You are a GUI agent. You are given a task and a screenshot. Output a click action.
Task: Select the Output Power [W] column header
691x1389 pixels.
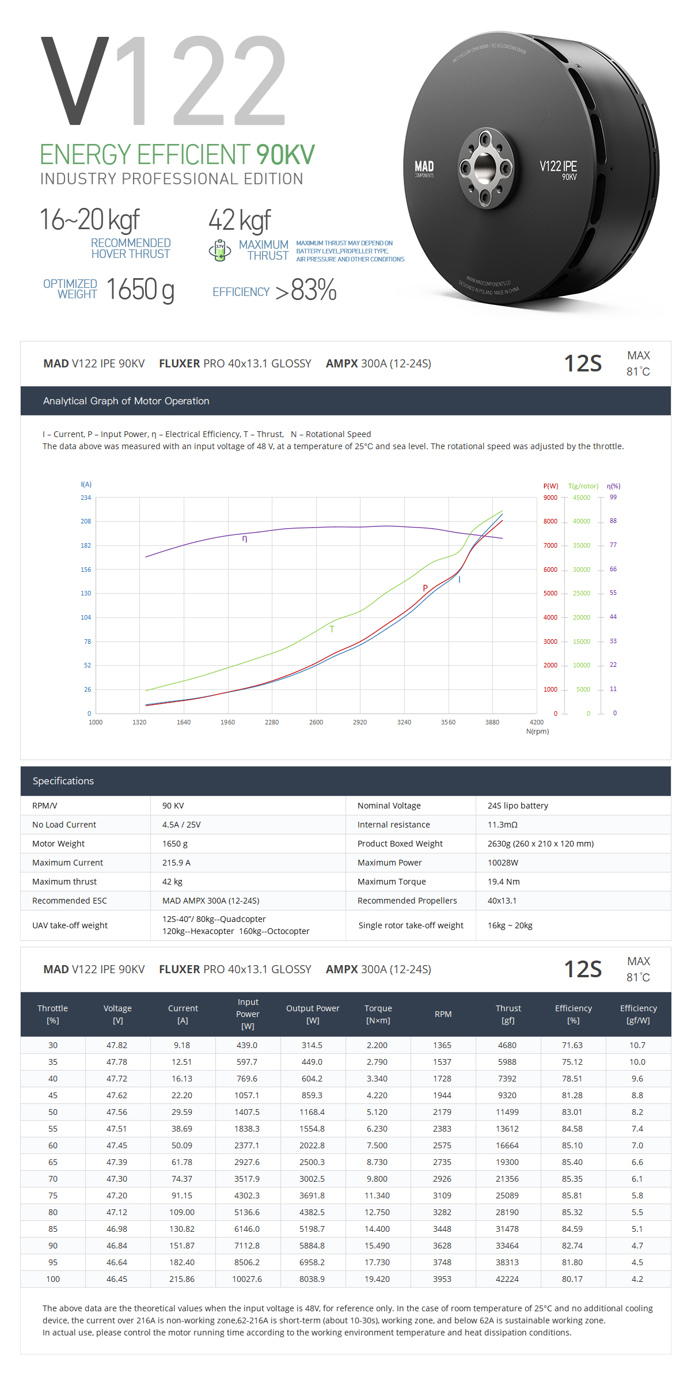click(313, 1014)
